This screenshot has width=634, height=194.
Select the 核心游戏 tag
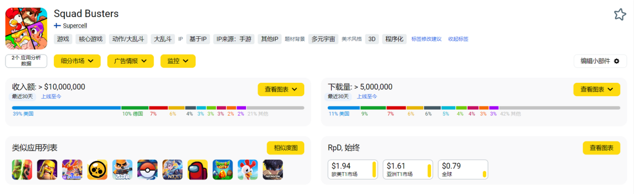[x=90, y=39]
